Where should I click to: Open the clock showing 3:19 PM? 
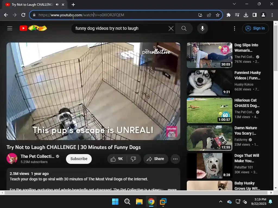259,201
